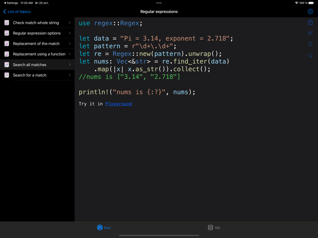This screenshot has height=238, width=318.
Task: Tap the K-shaped collapse icon
Action: coord(310,33)
